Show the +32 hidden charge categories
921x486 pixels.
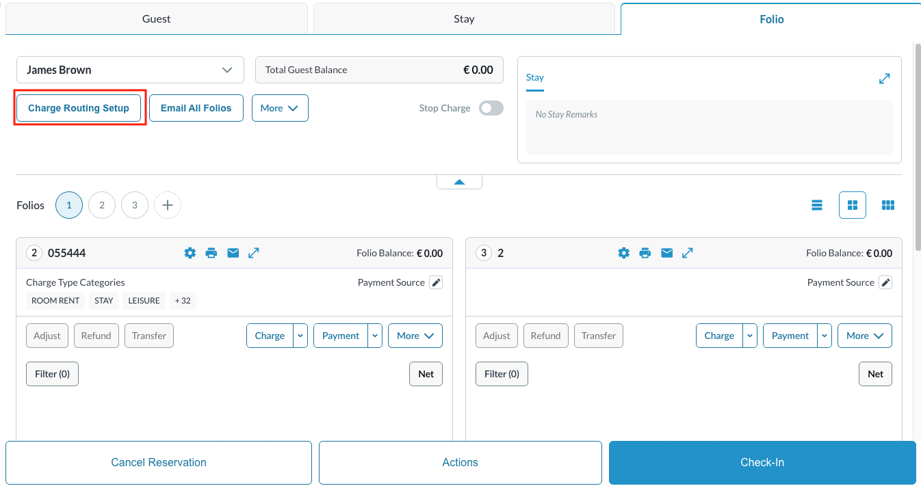click(x=182, y=300)
